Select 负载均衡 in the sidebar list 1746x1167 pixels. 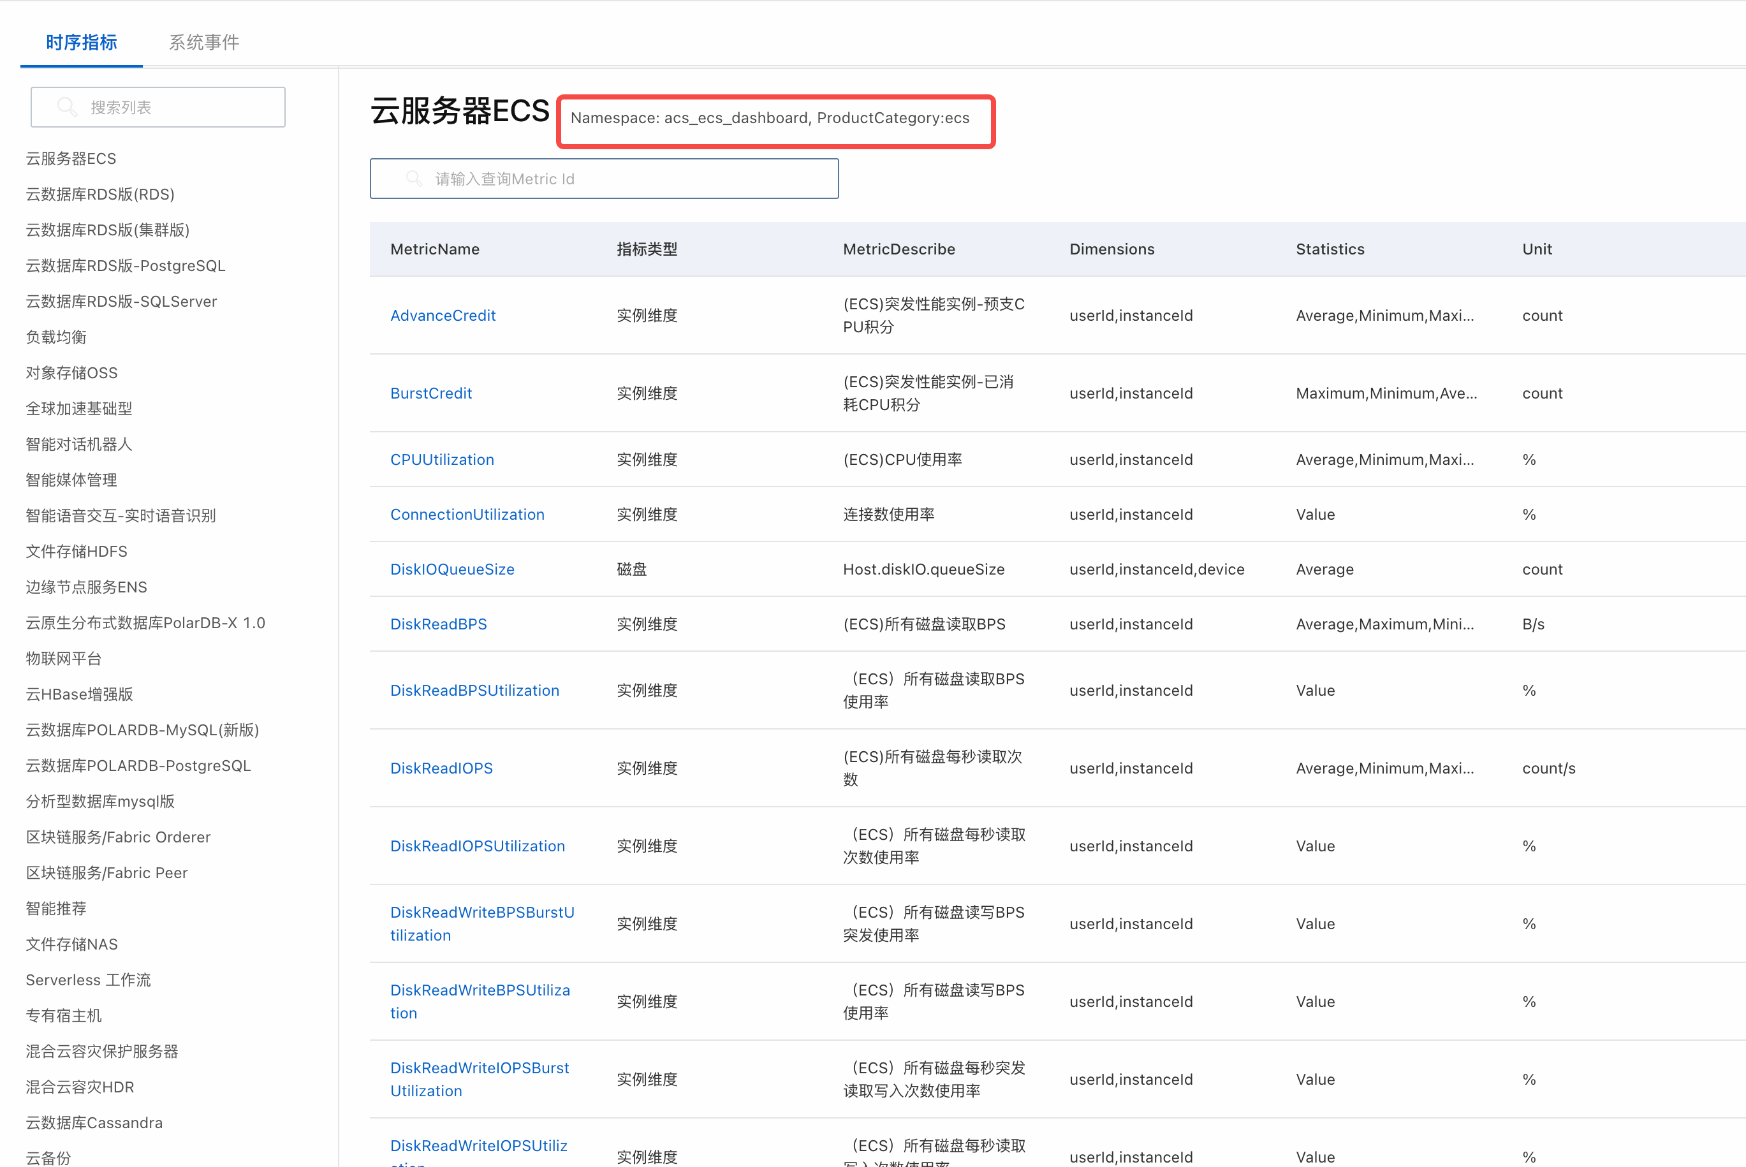pyautogui.click(x=56, y=337)
